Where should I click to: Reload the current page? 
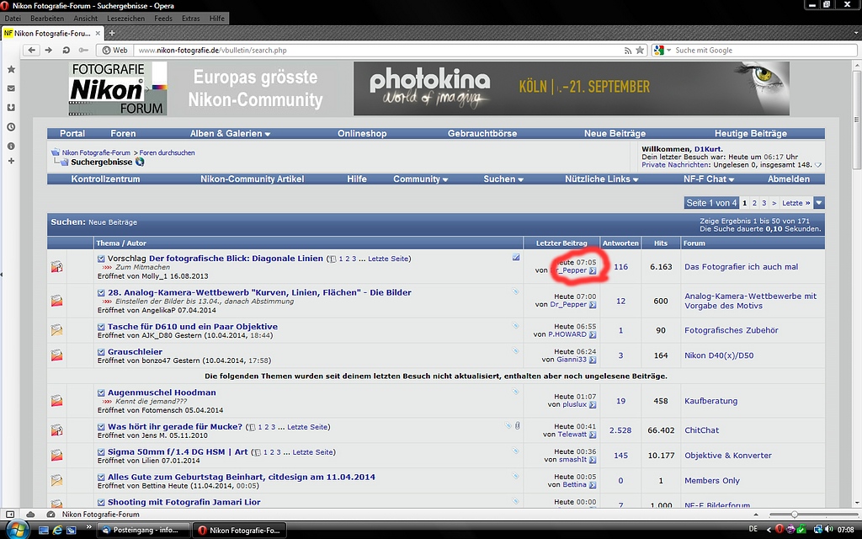[66, 50]
